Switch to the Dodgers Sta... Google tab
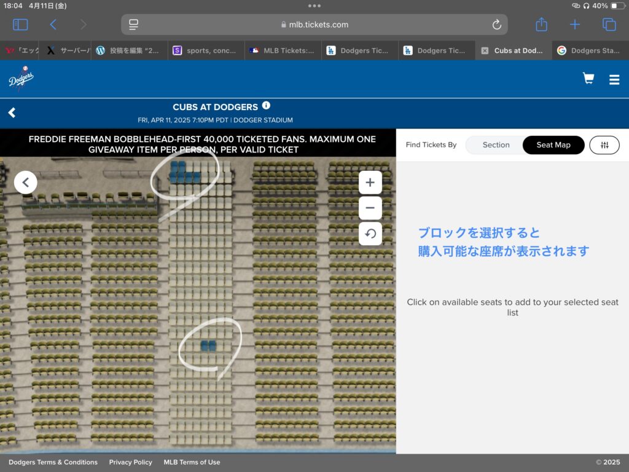Viewport: 629px width, 472px height. coord(590,50)
